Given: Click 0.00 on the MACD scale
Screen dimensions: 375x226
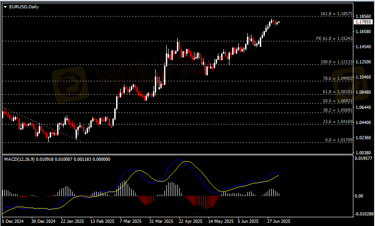Looking at the screenshot, I should coord(359,196).
